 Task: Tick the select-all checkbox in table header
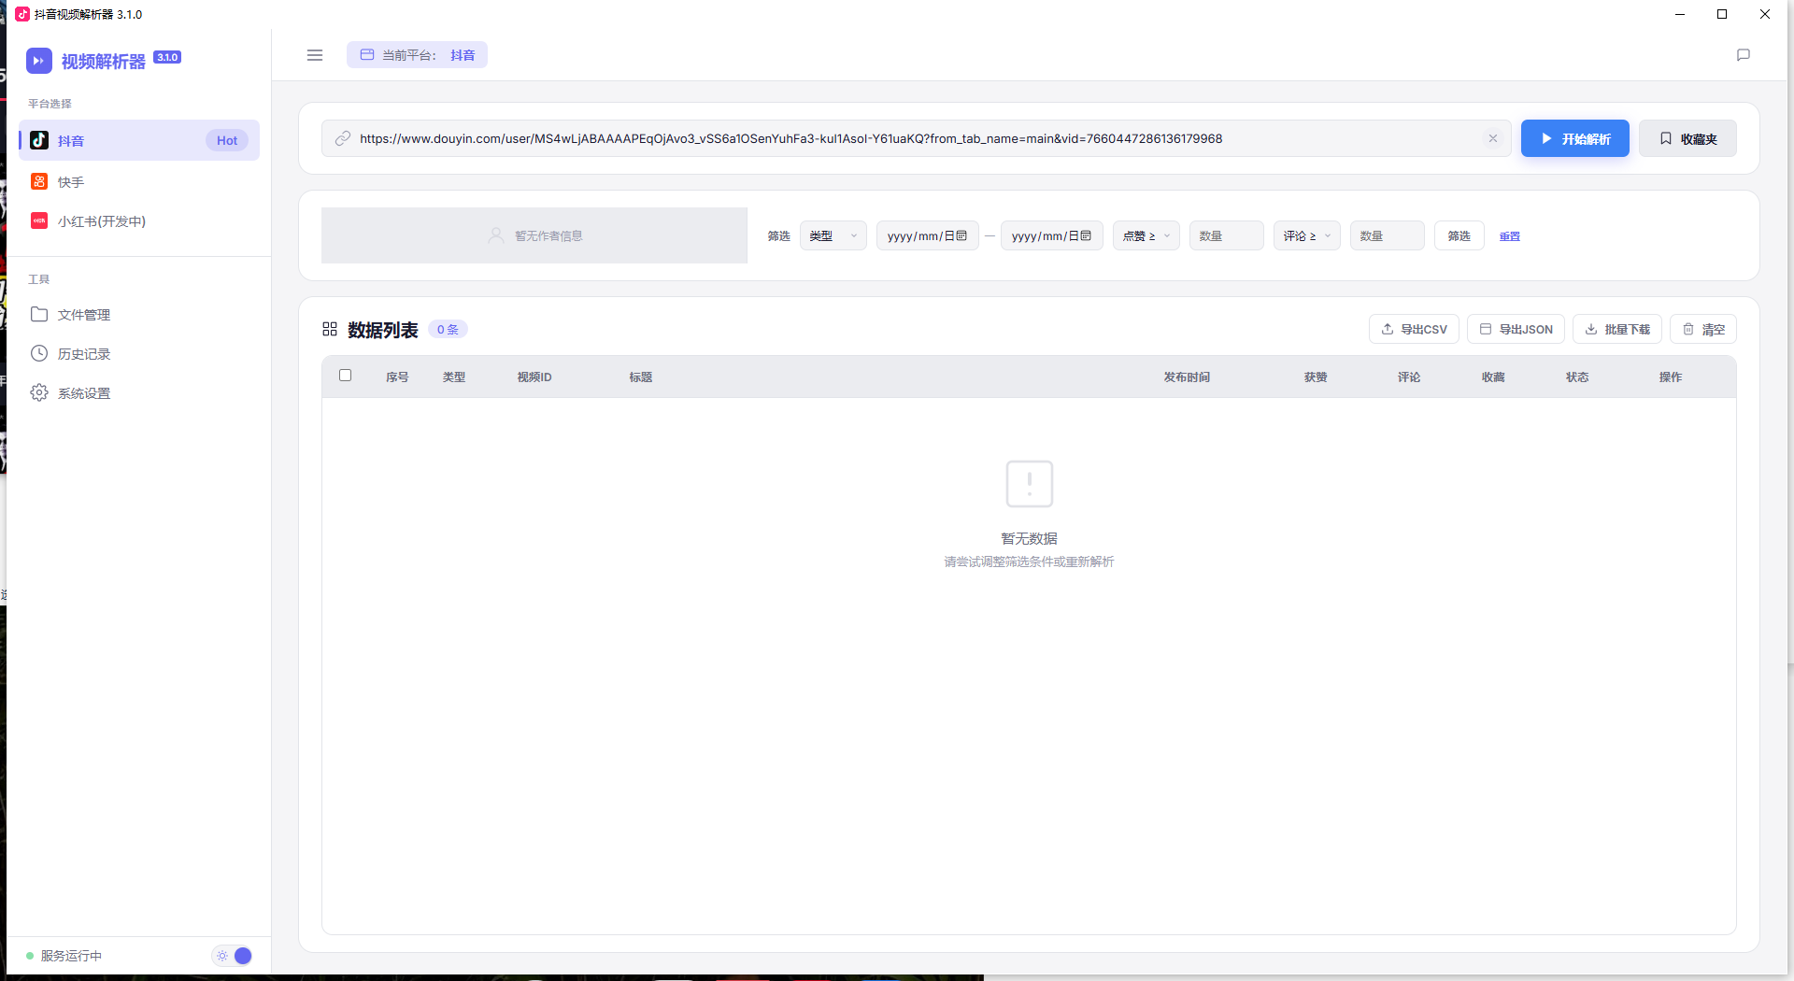[345, 376]
